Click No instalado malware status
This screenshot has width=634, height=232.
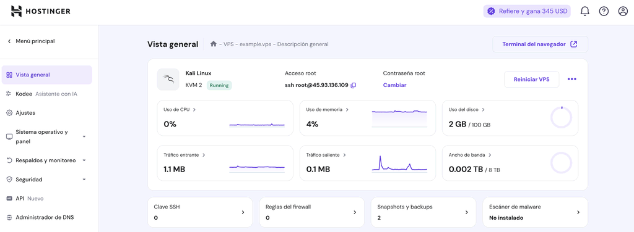pos(506,218)
